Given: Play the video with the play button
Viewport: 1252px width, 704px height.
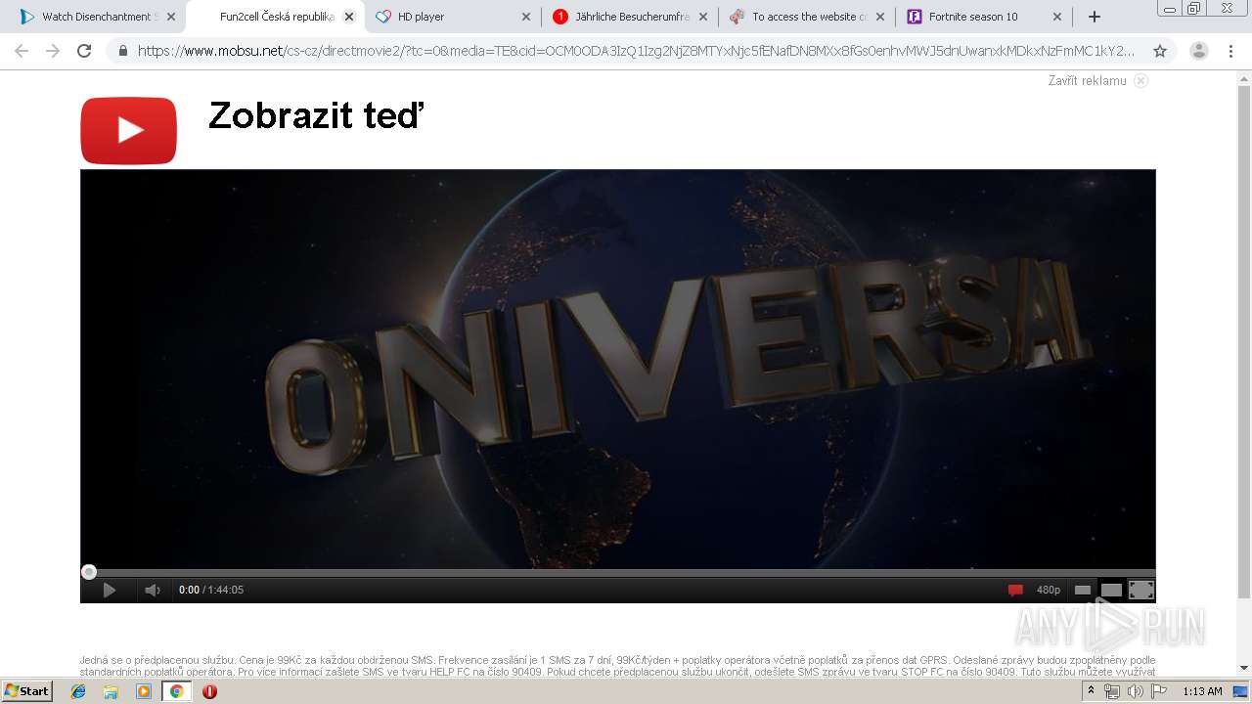Looking at the screenshot, I should click(110, 590).
